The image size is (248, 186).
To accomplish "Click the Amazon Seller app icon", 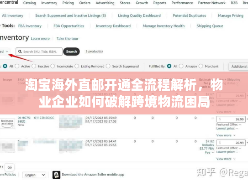I will point(56,175).
